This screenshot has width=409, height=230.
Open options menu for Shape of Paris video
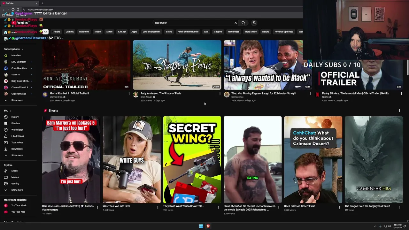coord(220,94)
